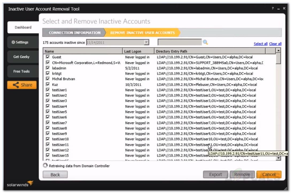Click the Share button icon
Screen dimensions: 291x193
(x=16, y=85)
